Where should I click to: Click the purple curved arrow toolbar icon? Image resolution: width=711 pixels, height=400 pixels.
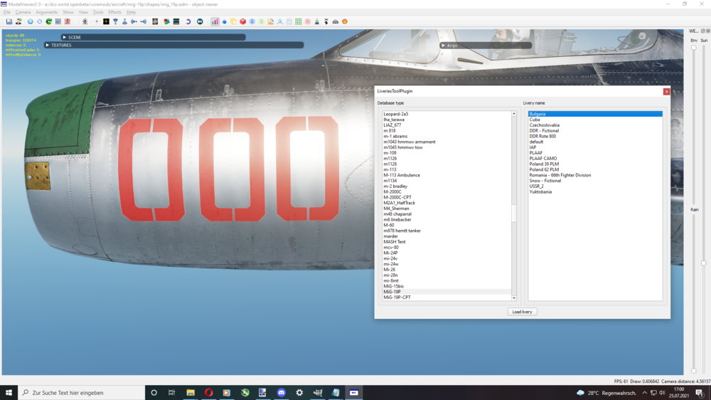click(x=188, y=21)
